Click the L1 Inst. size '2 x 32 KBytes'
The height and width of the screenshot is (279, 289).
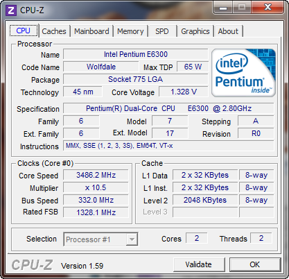tap(205, 187)
